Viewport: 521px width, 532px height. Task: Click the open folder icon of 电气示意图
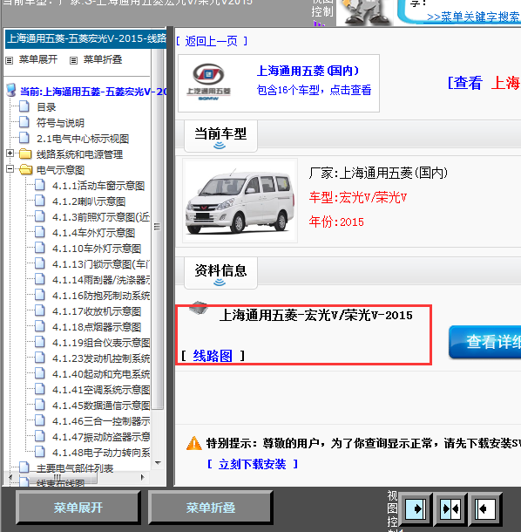point(26,169)
